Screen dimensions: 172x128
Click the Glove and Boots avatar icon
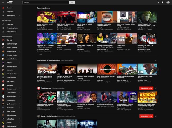[x=3, y=89]
